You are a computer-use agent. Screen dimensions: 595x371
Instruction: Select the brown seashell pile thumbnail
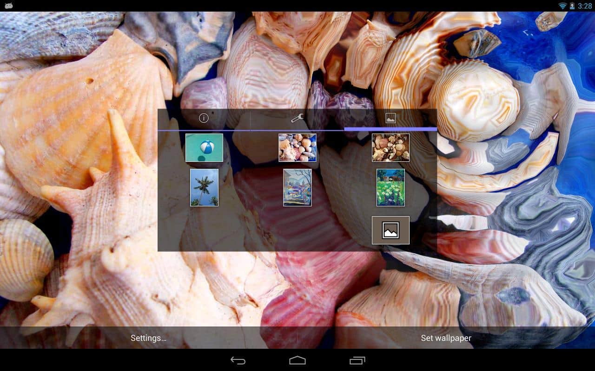pyautogui.click(x=390, y=147)
